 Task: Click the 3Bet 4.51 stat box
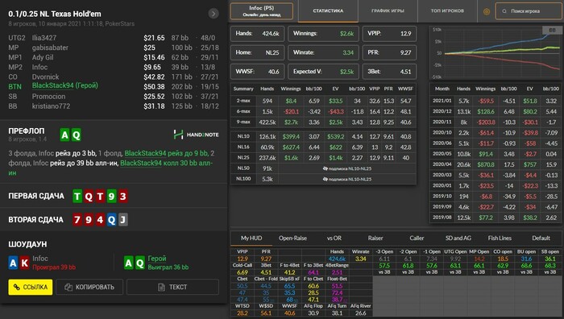pyautogui.click(x=389, y=72)
